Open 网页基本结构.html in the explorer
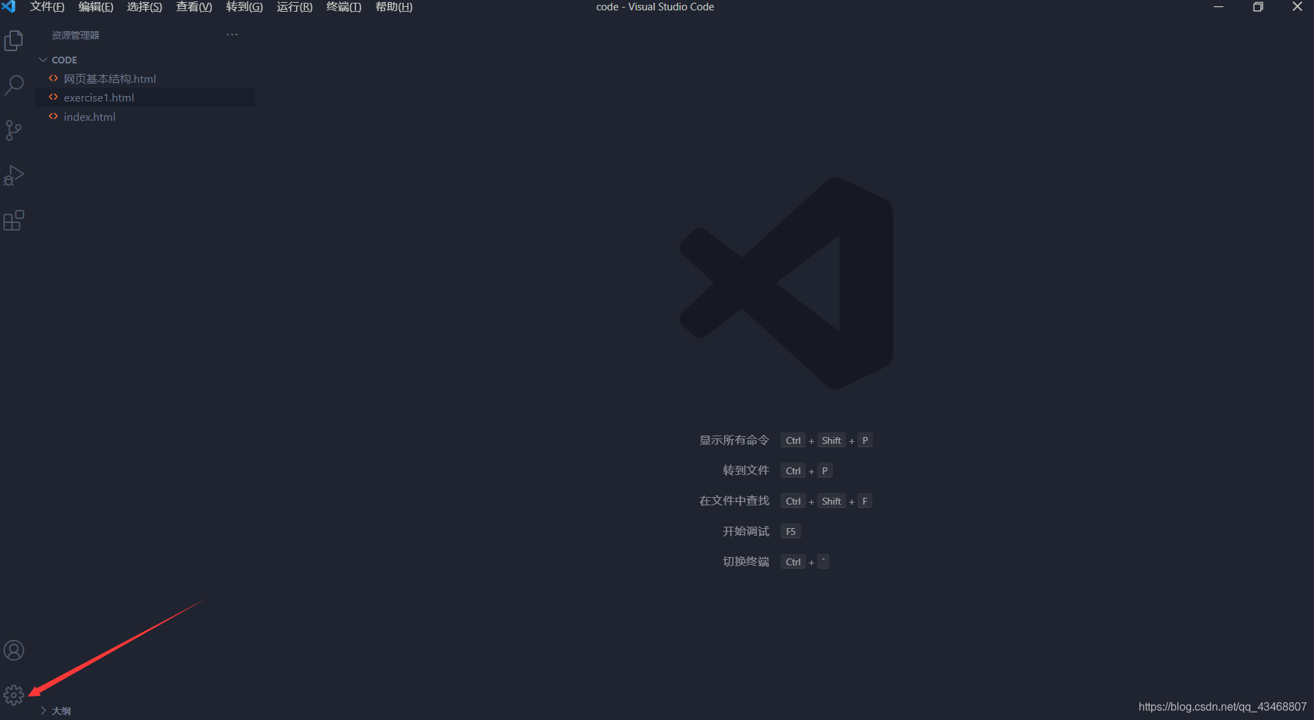Viewport: 1314px width, 720px height. tap(145, 79)
